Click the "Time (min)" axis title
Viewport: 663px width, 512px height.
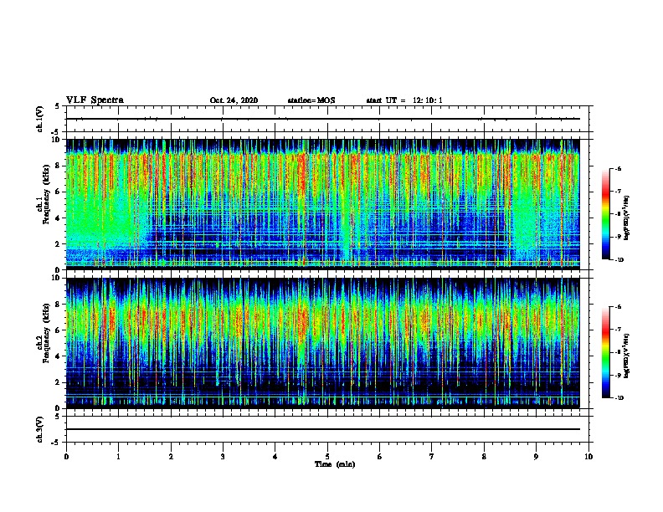click(335, 464)
